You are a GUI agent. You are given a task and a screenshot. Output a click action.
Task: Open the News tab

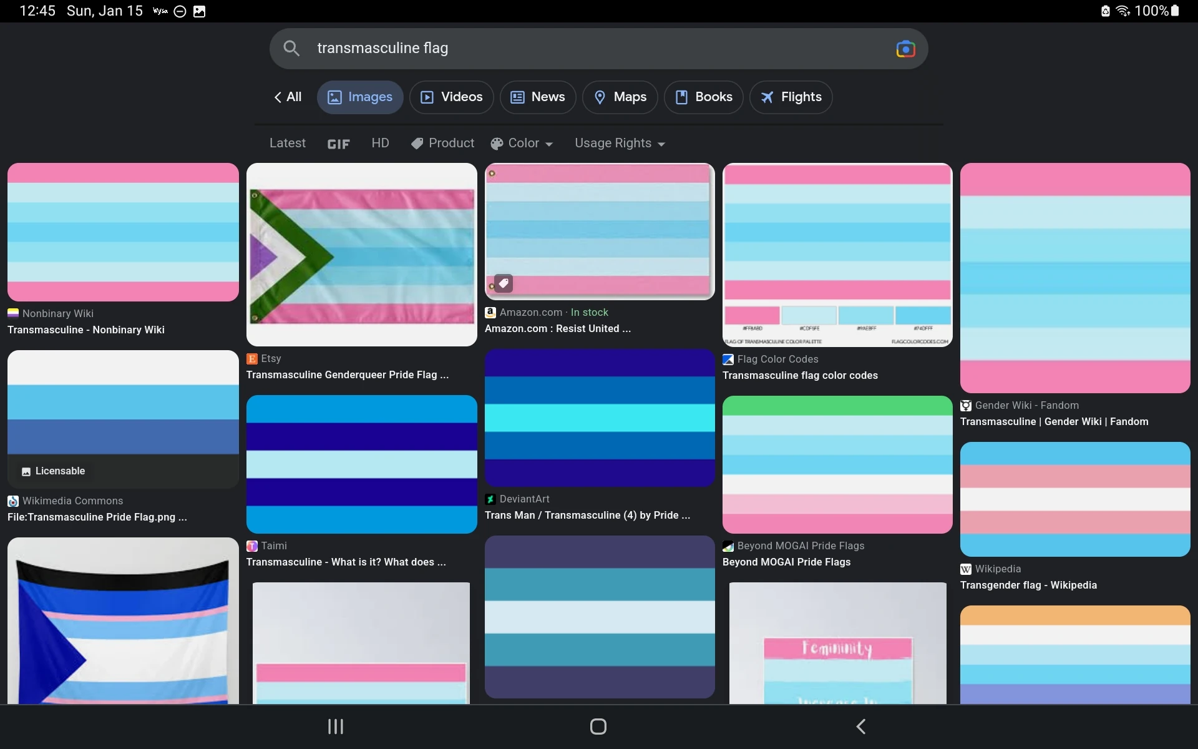537,97
